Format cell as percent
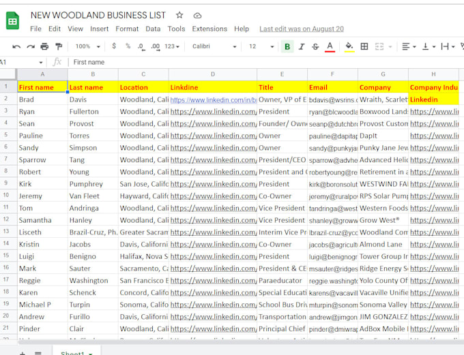Viewport: 464px width, 355px height. (x=128, y=46)
